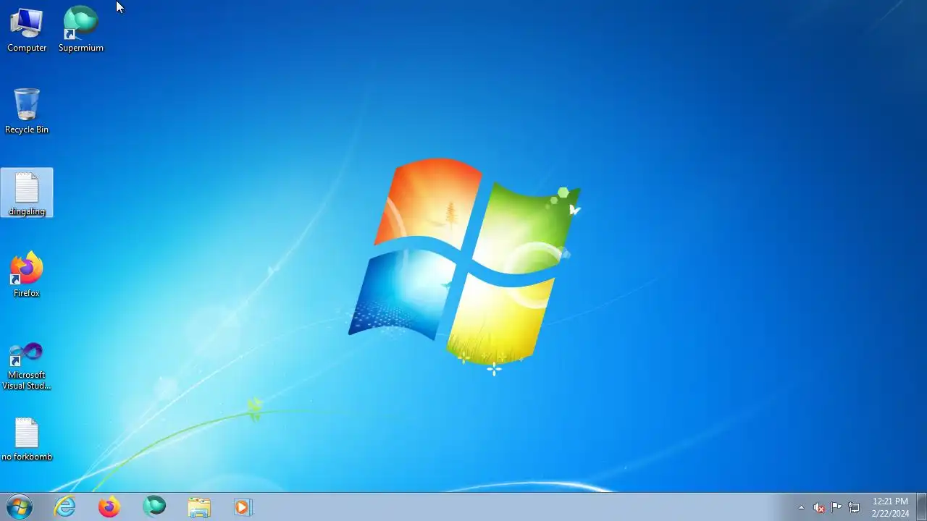
Task: Click the Show desktop button
Action: point(921,507)
